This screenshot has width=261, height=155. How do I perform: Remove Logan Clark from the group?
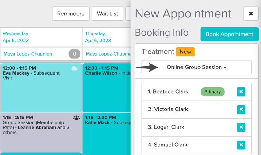[241, 127]
